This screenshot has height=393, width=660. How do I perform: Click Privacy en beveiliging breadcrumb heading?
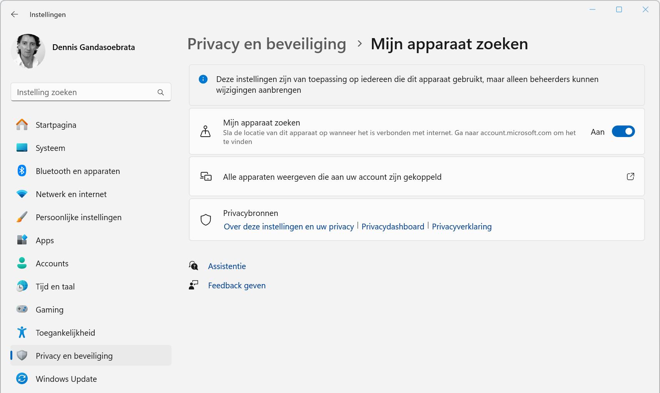click(267, 44)
